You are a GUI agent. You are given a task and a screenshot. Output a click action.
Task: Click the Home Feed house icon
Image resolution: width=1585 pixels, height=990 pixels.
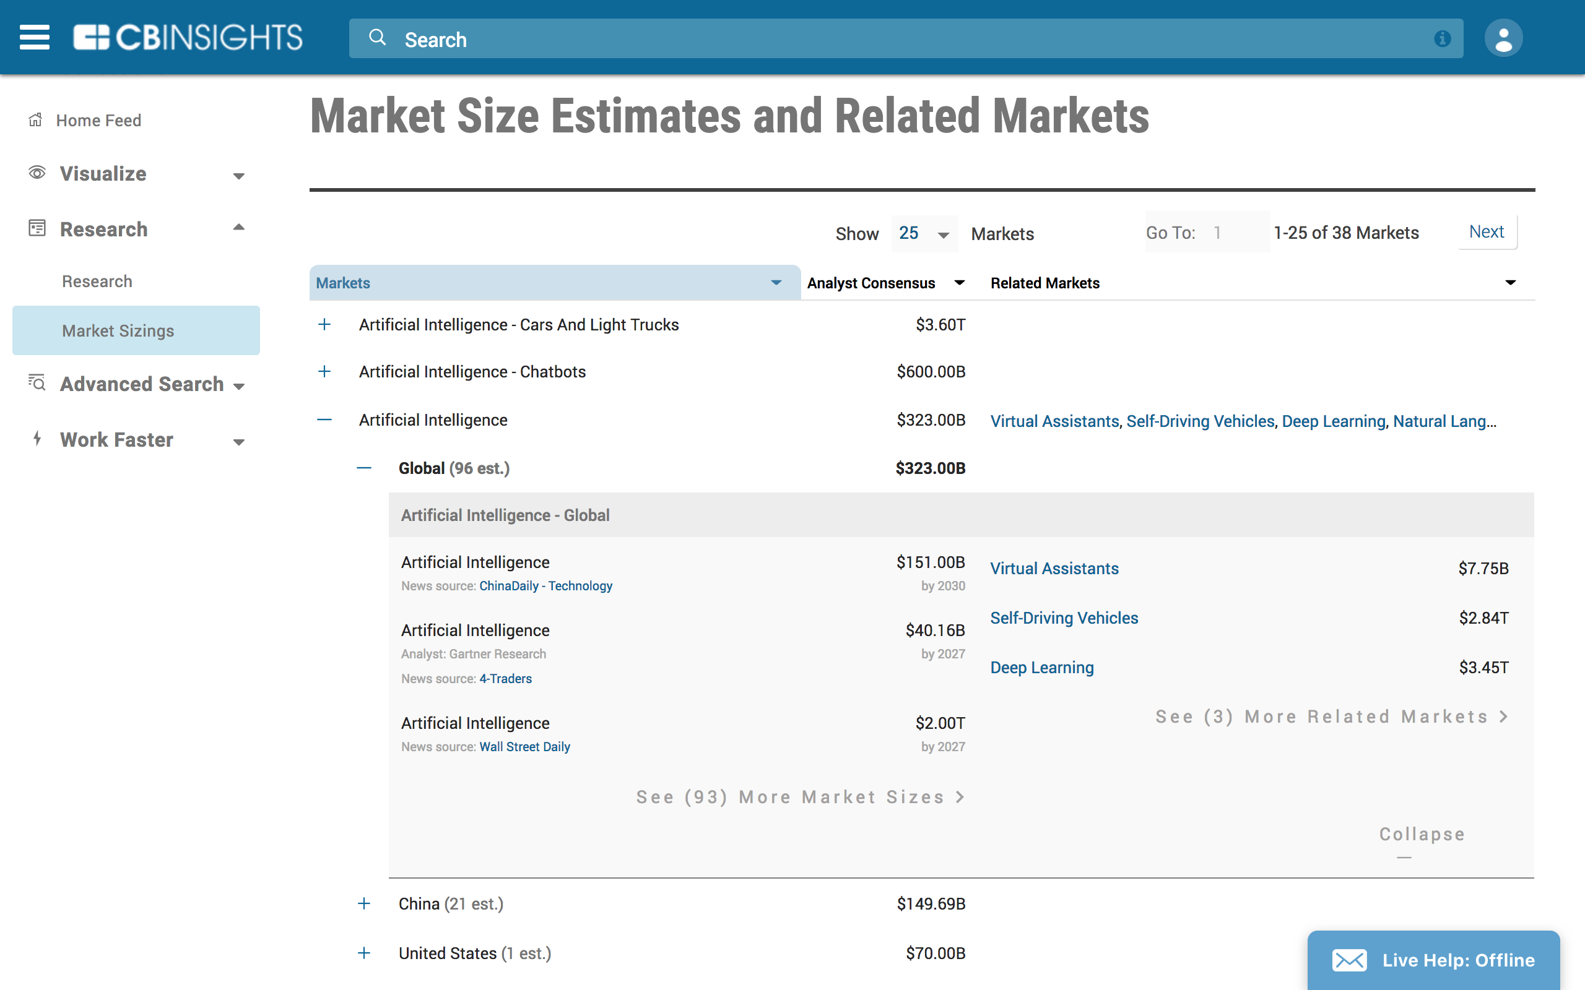[35, 120]
